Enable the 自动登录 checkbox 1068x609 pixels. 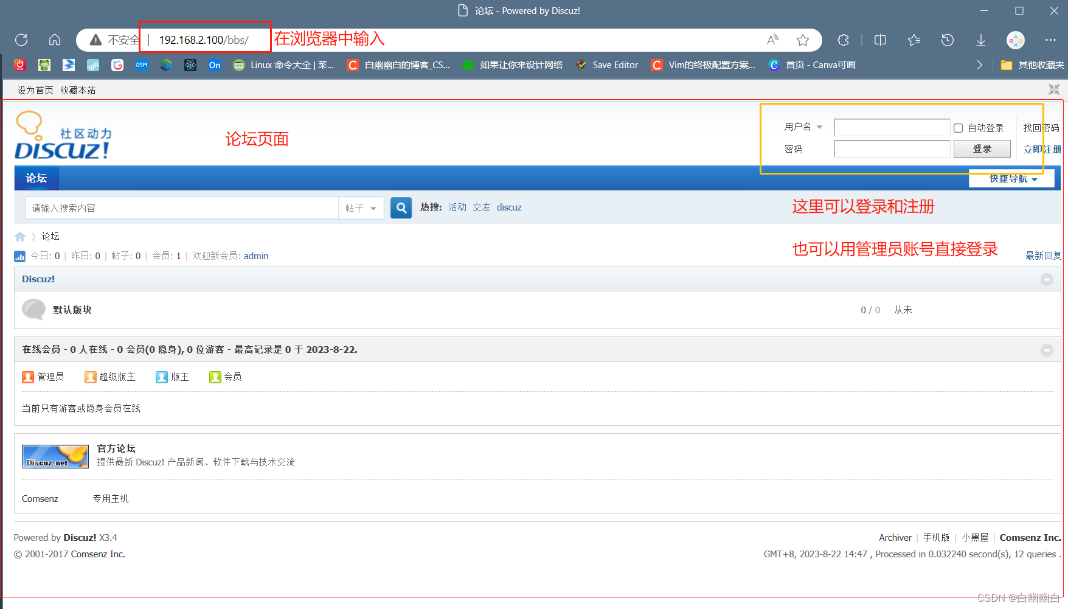(959, 128)
